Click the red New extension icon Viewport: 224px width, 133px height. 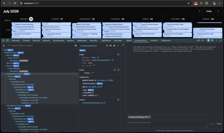[x=196, y=3]
